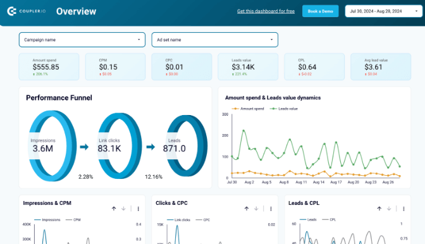
Task: Select the Amount spend $555.85 card
Action: point(49,66)
